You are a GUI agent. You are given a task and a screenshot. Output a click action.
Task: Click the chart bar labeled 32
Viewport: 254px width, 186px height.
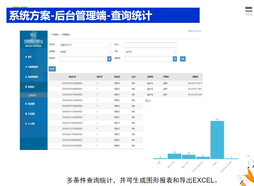175,156
